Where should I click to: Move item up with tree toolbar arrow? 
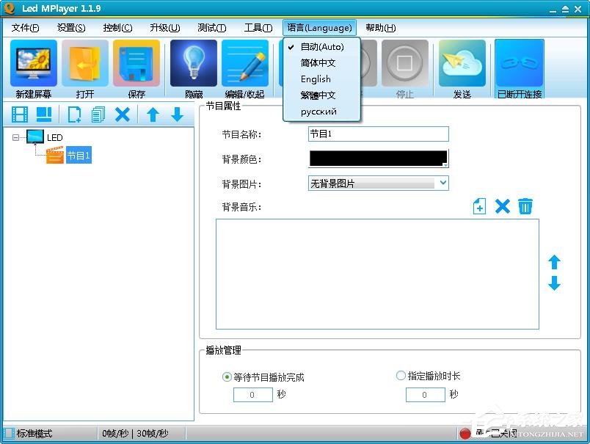[x=153, y=114]
